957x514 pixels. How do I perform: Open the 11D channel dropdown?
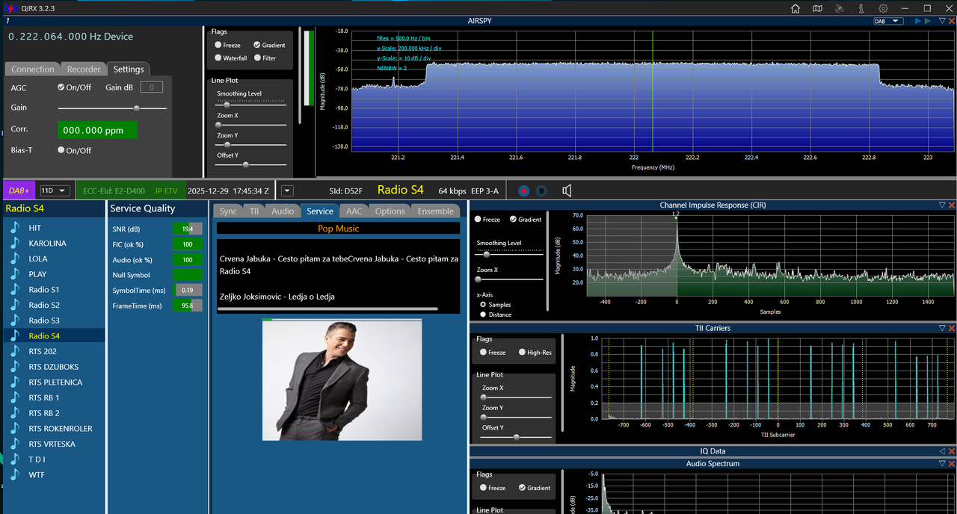pos(55,191)
